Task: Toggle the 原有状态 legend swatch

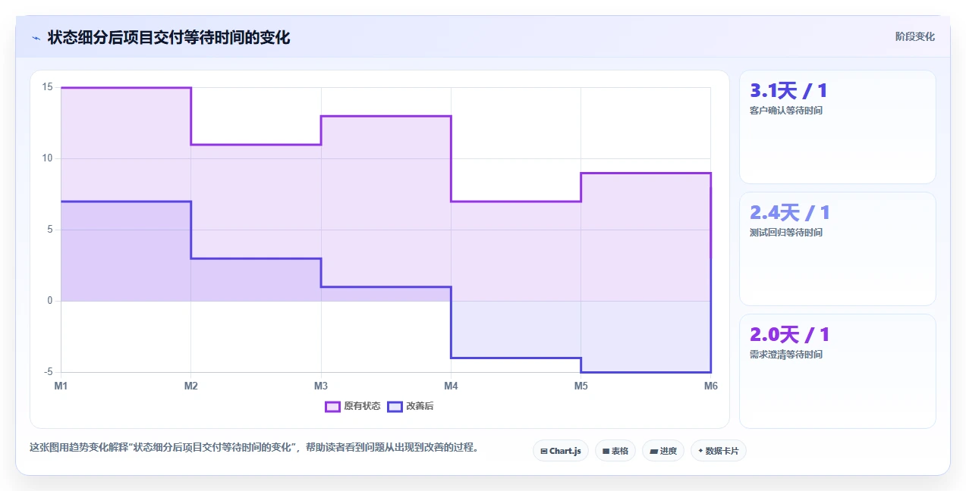Action: [332, 406]
